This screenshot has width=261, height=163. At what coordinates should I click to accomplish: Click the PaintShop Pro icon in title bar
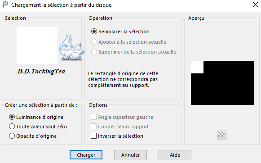click(x=5, y=5)
